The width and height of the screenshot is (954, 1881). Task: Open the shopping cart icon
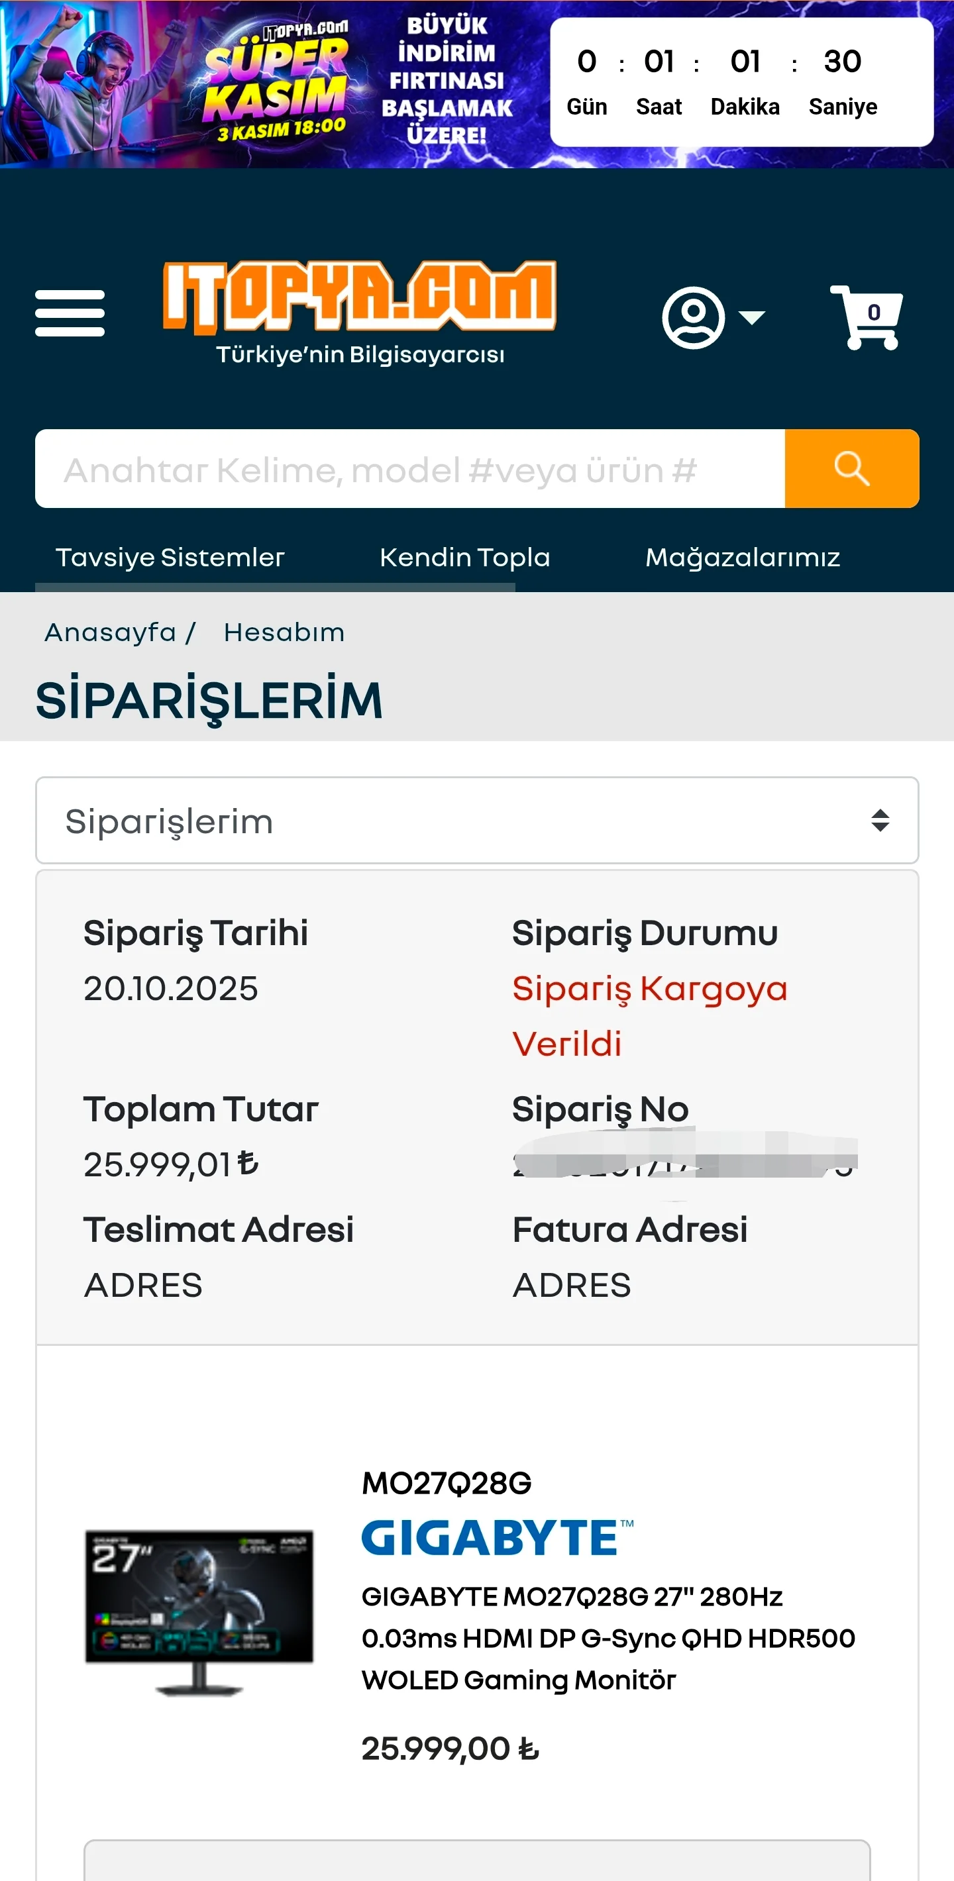tap(868, 317)
